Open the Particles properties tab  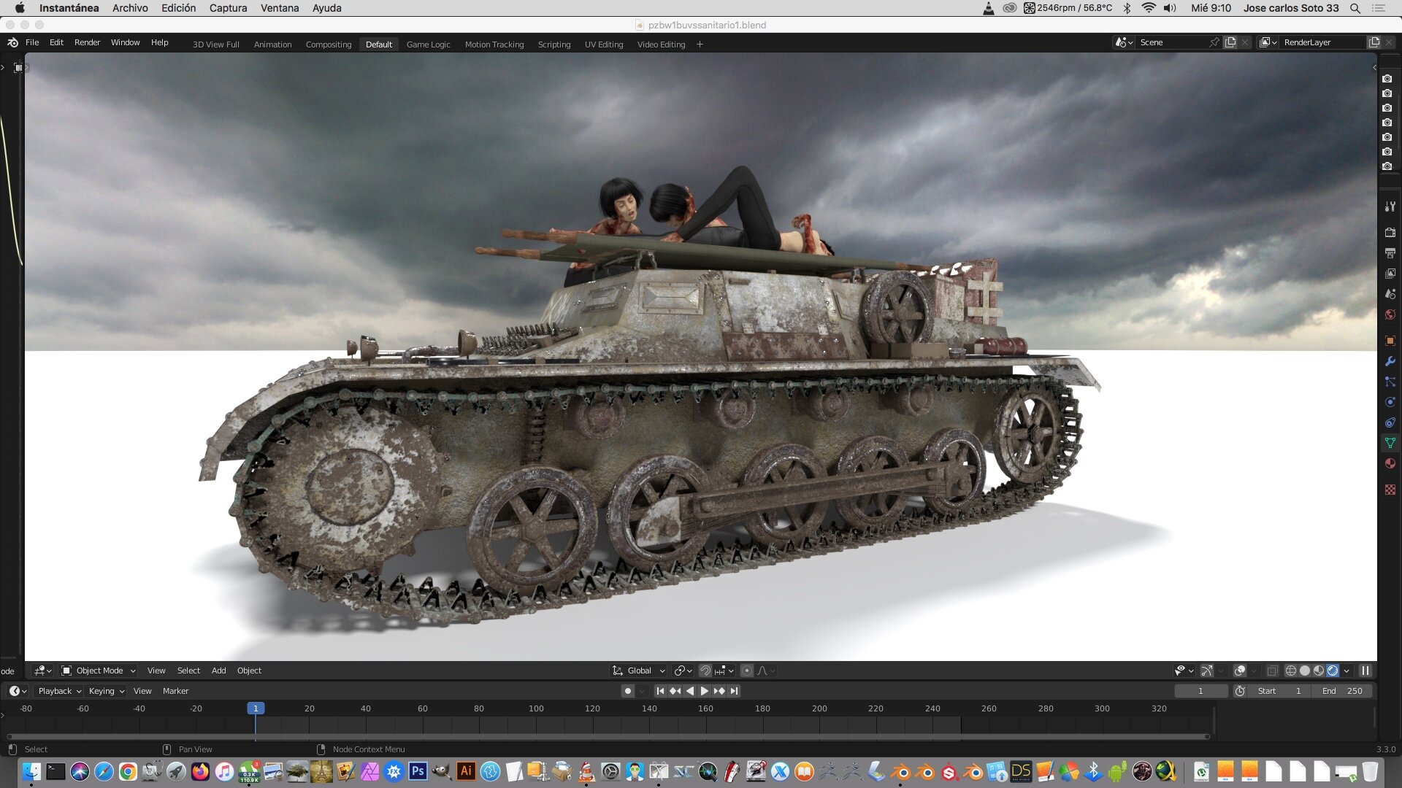[1390, 382]
